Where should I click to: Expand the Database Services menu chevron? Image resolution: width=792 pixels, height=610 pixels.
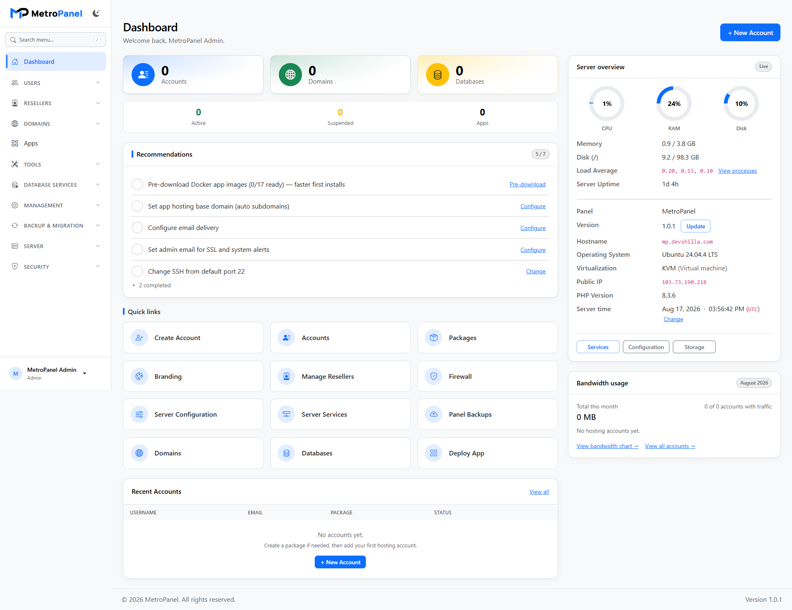click(98, 185)
